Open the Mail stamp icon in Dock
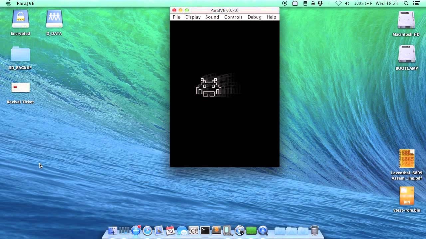Image resolution: width=426 pixels, height=239 pixels. (159, 230)
